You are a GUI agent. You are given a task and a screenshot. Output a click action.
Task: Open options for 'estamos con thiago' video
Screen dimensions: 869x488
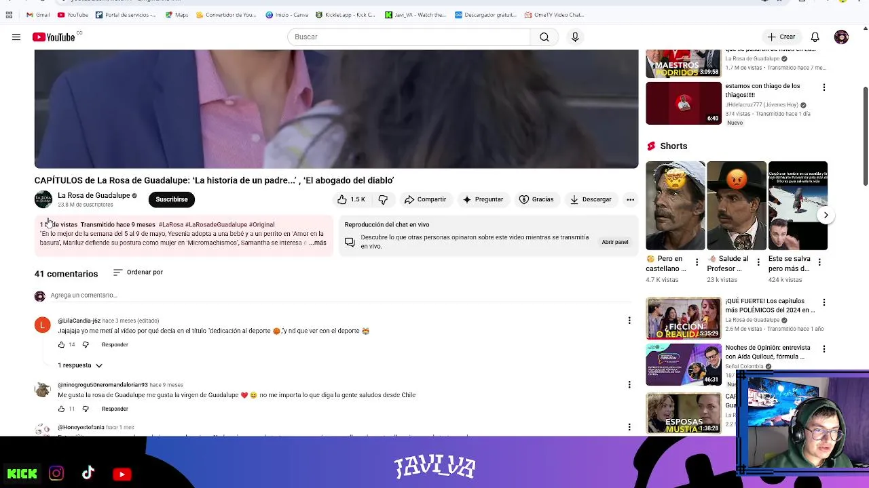pyautogui.click(x=824, y=87)
